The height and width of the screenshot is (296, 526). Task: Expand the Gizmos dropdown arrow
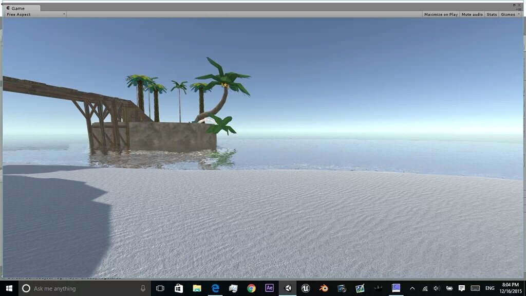(519, 14)
